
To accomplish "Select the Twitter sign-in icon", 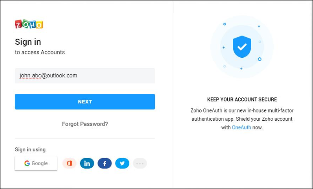I will (x=122, y=163).
